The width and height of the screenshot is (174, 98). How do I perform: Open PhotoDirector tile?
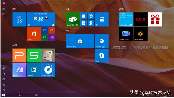tap(141, 34)
